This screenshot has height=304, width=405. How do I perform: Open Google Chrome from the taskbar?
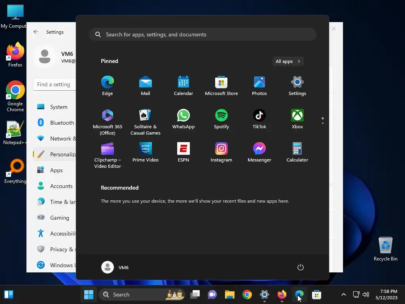pyautogui.click(x=247, y=294)
